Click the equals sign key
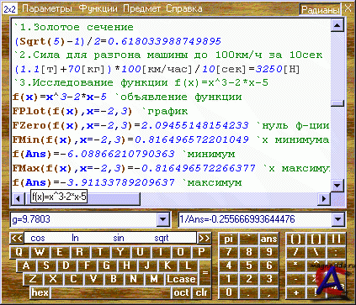 pyautogui.click(x=205, y=272)
